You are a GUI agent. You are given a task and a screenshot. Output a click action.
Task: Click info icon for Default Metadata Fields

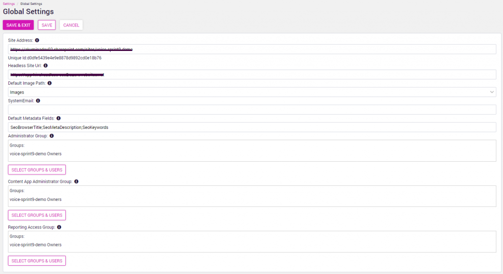[58, 118]
